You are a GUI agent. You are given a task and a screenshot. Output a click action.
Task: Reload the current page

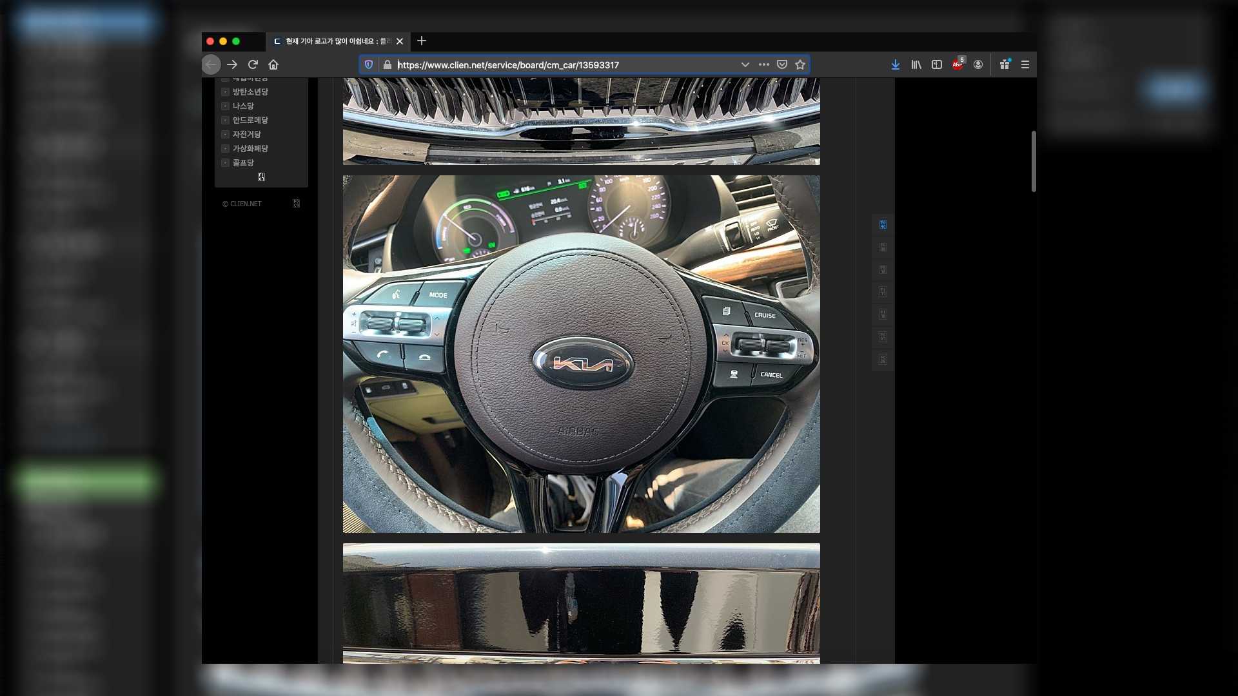253,64
